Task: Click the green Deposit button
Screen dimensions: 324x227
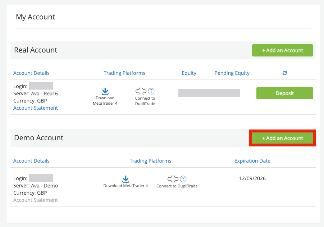Action: pos(284,93)
